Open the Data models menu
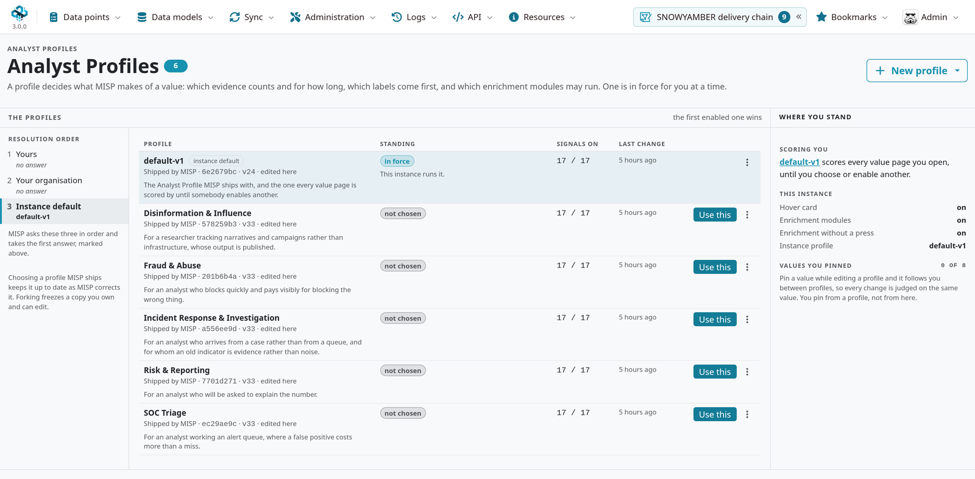 pos(175,17)
